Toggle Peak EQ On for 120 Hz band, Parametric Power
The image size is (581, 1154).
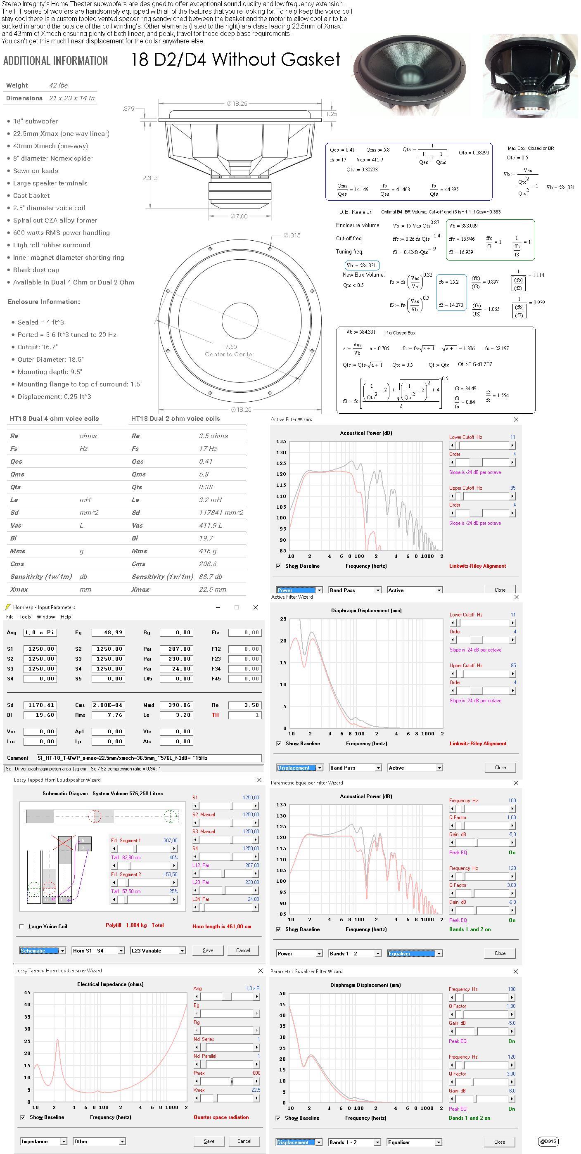512,920
